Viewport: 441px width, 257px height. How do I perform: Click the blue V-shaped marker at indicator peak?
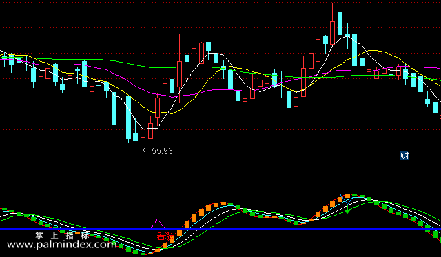[x=347, y=199]
